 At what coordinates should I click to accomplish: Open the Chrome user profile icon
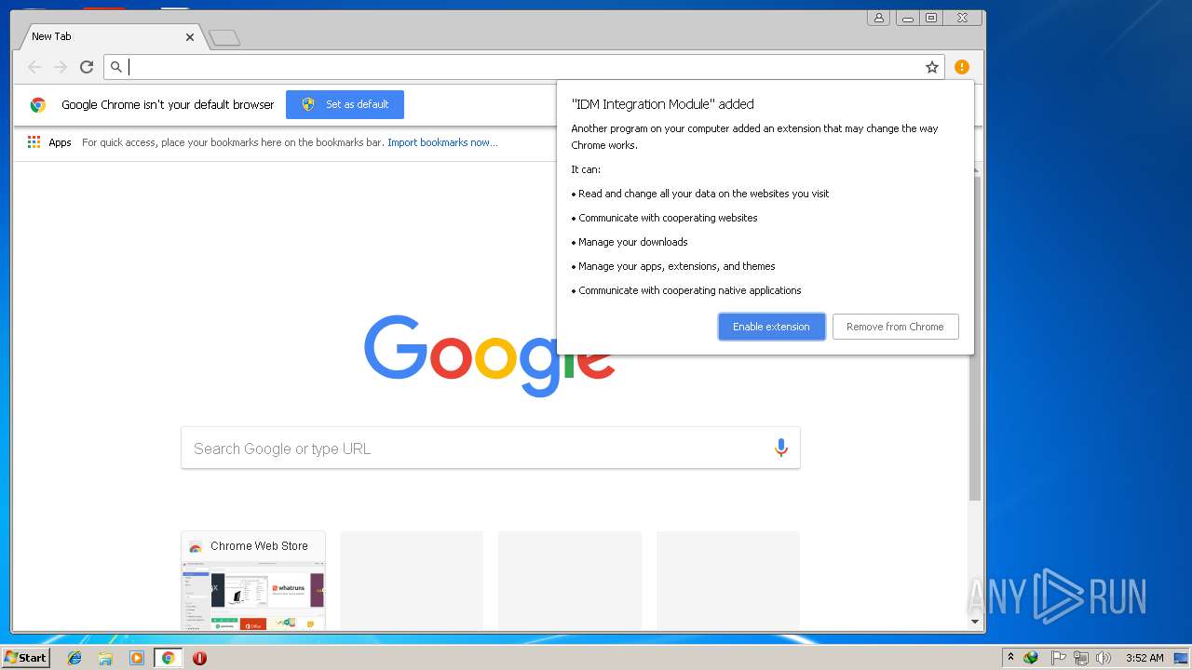[x=878, y=18]
